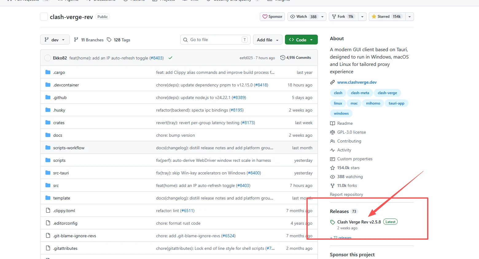
Task: Click the link icon beside www.clashverge.dev
Action: [333, 82]
